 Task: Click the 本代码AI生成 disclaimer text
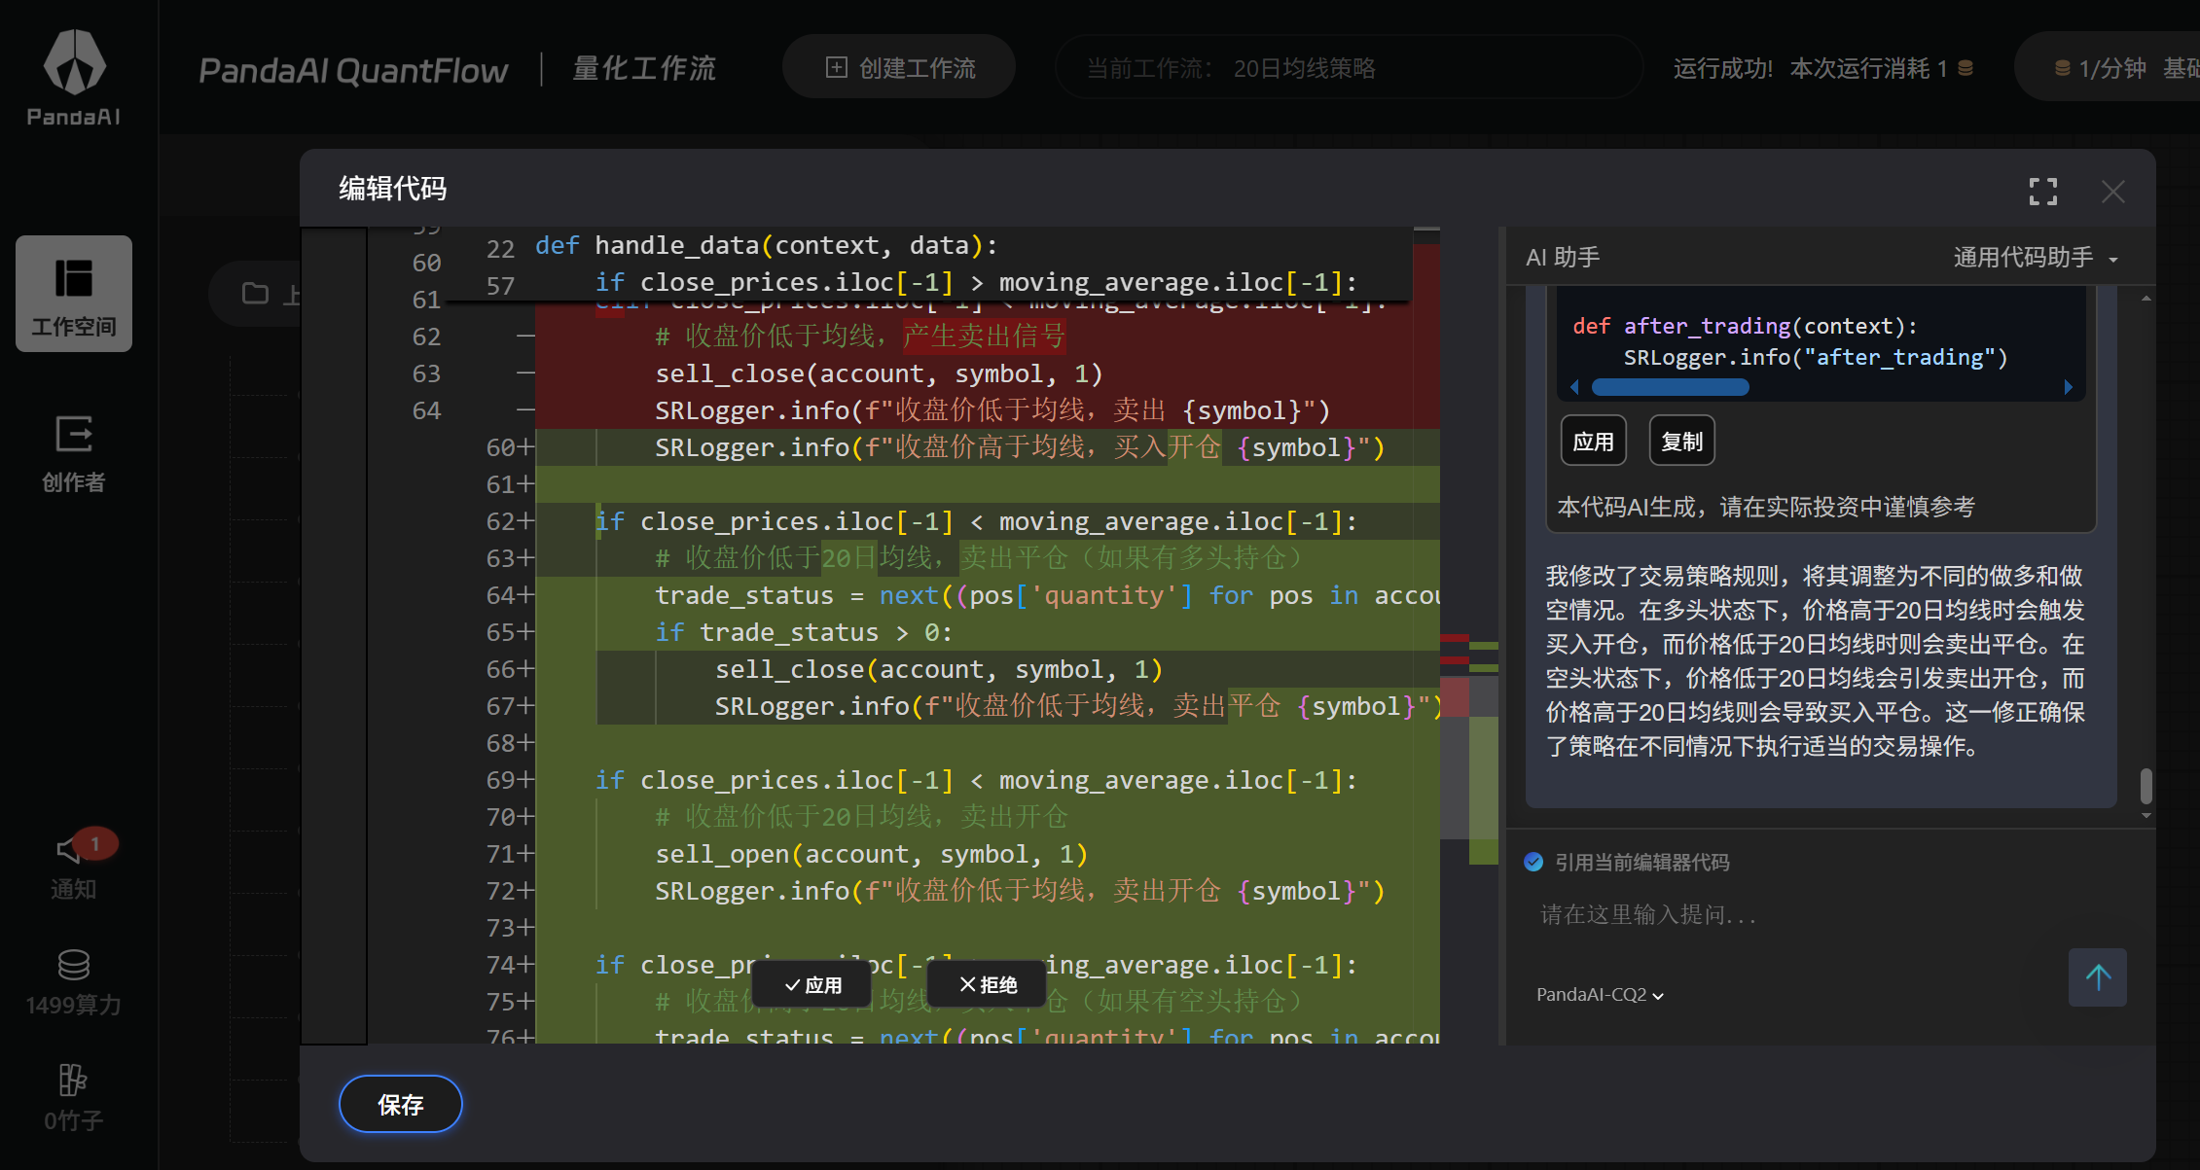pyautogui.click(x=1766, y=507)
